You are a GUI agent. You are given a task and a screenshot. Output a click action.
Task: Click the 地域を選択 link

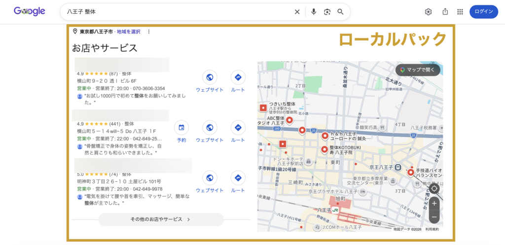click(x=129, y=32)
